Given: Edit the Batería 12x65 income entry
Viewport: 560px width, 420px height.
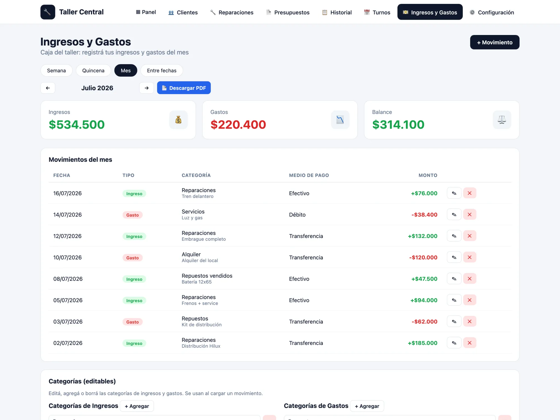Looking at the screenshot, I should (x=454, y=279).
